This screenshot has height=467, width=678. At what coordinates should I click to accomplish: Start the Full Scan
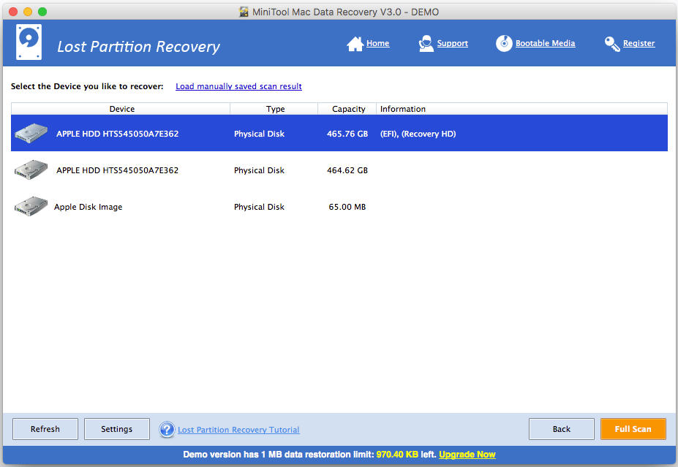633,429
